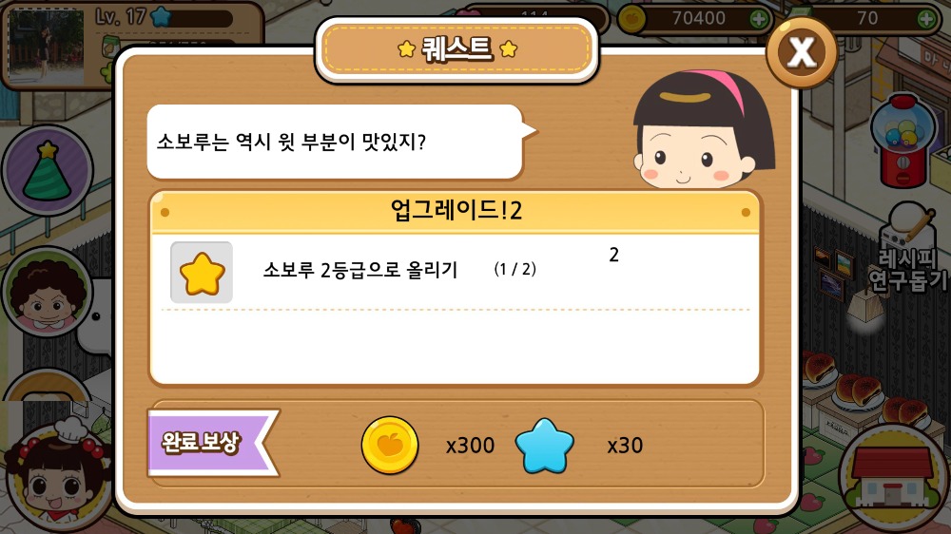
Task: Open the player profile photo
Action: 46,48
